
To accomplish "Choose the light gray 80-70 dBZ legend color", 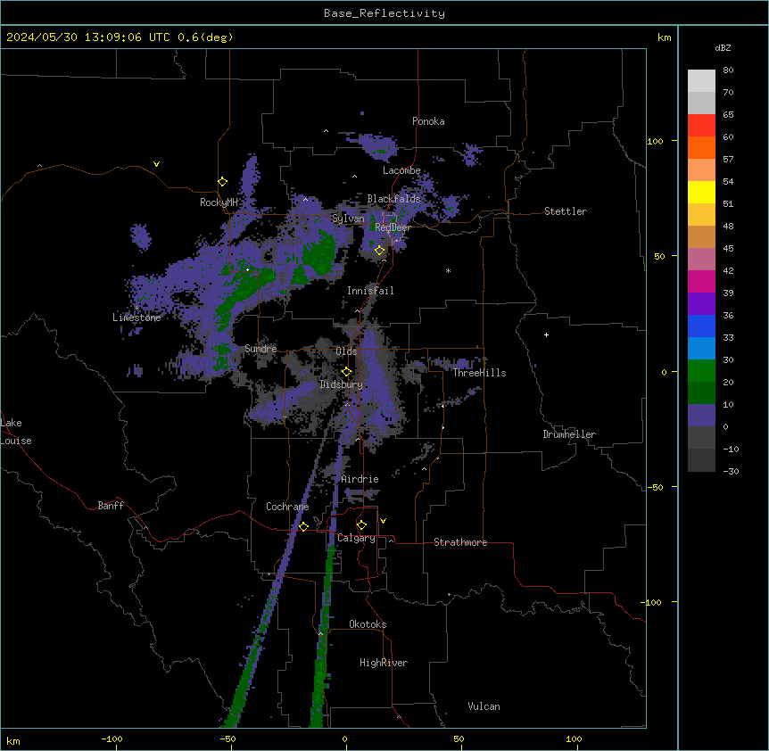I will (701, 81).
